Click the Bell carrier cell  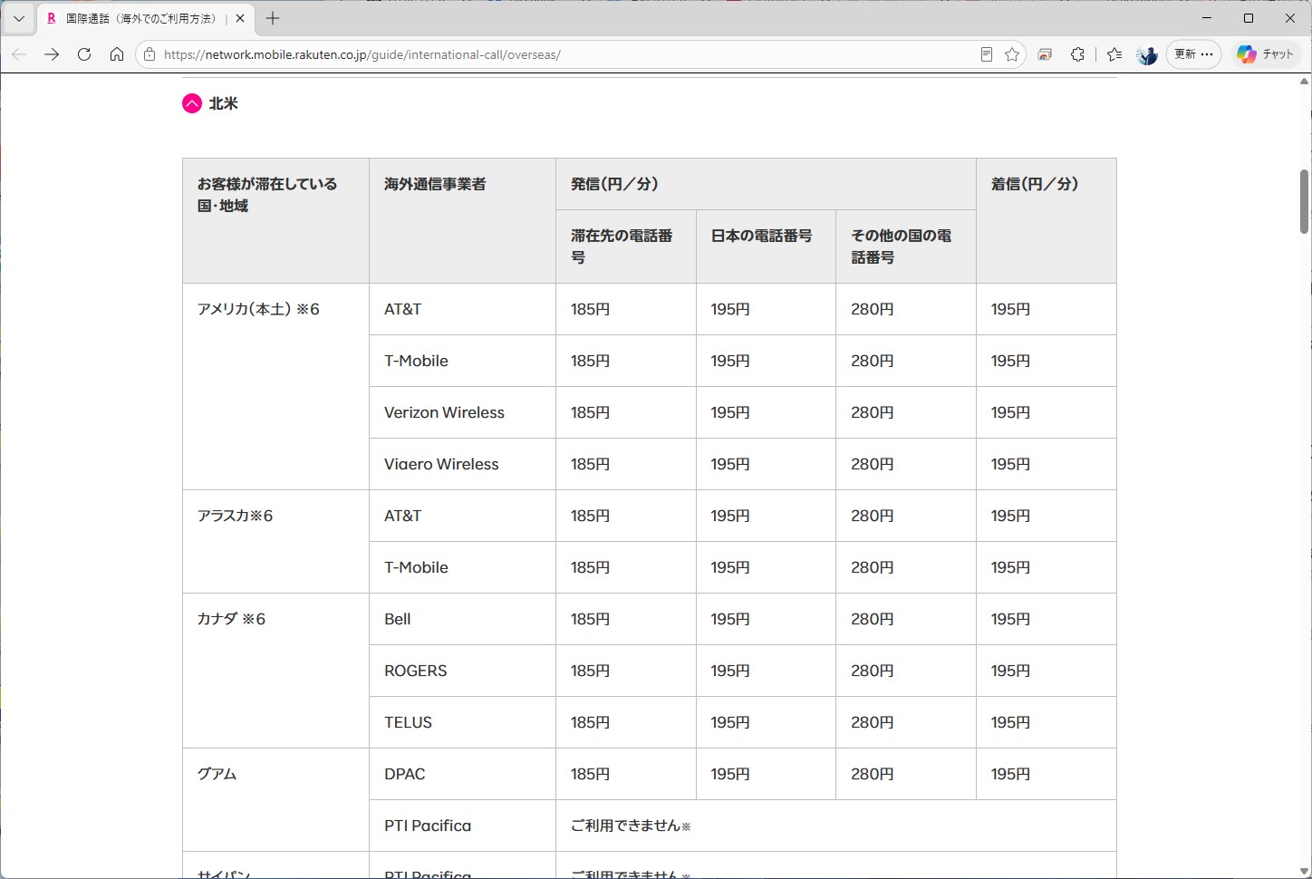[x=462, y=619]
